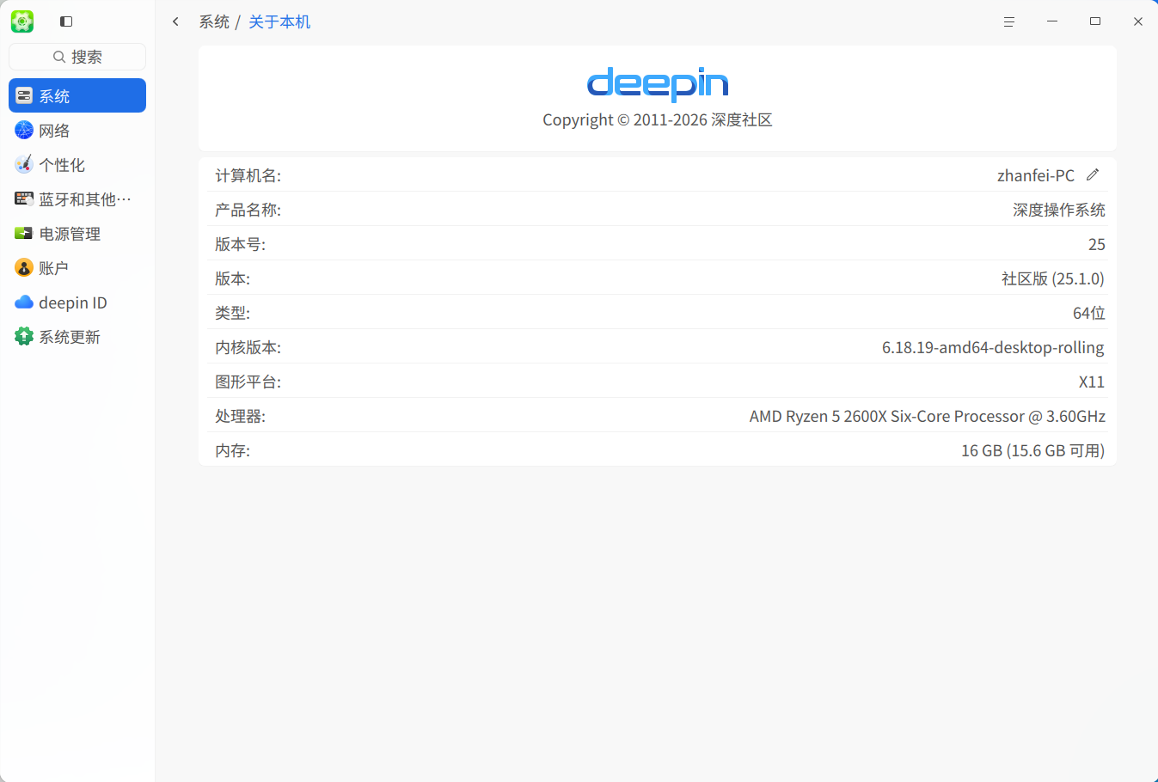
Task: Click the 计算机名 label
Action: (248, 175)
